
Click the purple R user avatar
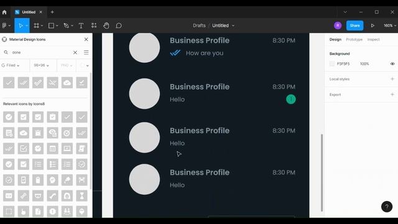click(x=338, y=26)
